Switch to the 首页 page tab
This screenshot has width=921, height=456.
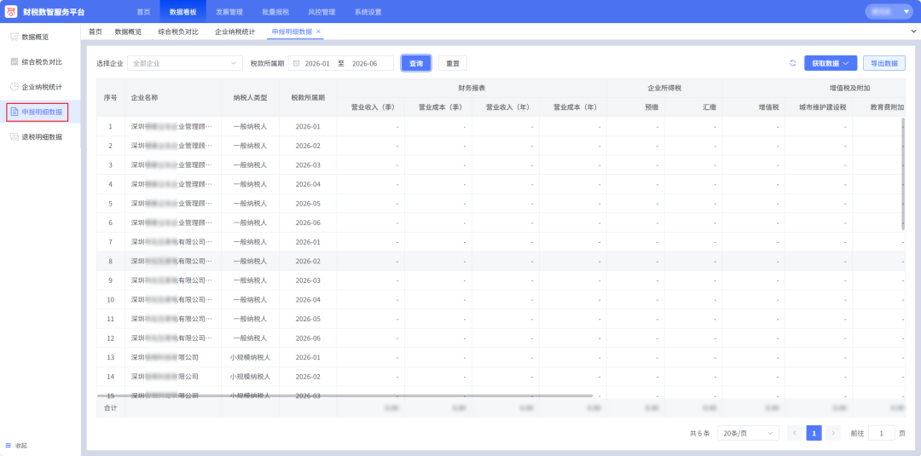click(96, 32)
